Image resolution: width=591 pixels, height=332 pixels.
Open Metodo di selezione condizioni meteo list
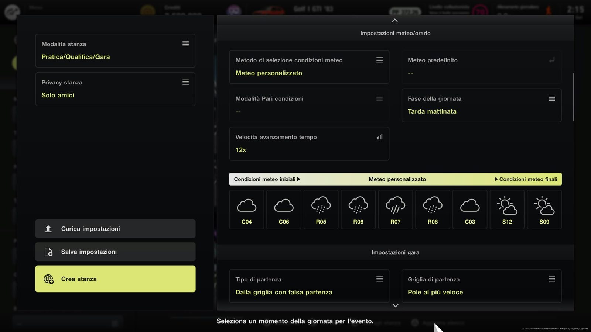tap(309, 67)
